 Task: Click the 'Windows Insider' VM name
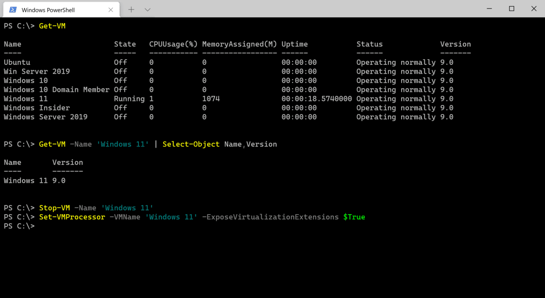click(x=37, y=108)
